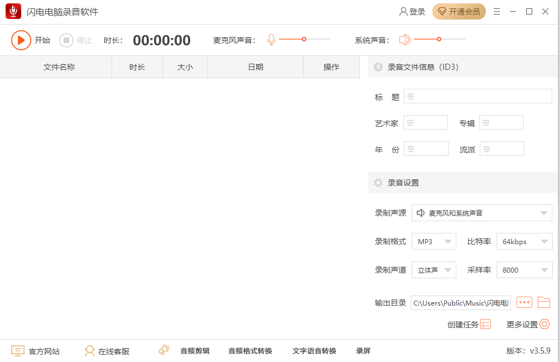Adjust the system volume slider handle
The width and height of the screenshot is (559, 362).
click(x=439, y=39)
